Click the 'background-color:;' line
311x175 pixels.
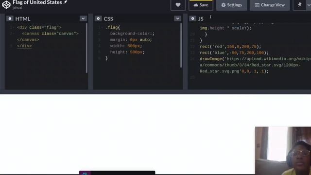[x=132, y=34]
